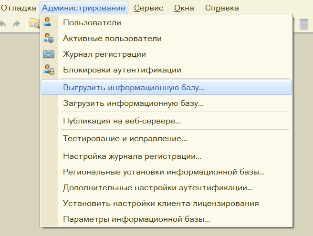Screen dimensions: 313x236
Task: Click the Пользователи user icon
Action: pyautogui.click(x=48, y=22)
